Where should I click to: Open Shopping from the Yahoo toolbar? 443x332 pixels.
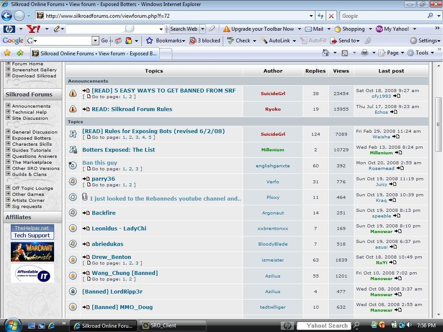tap(350, 29)
